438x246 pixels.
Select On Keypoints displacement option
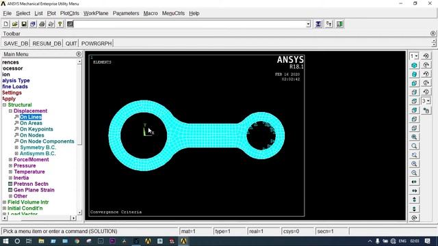(36, 129)
